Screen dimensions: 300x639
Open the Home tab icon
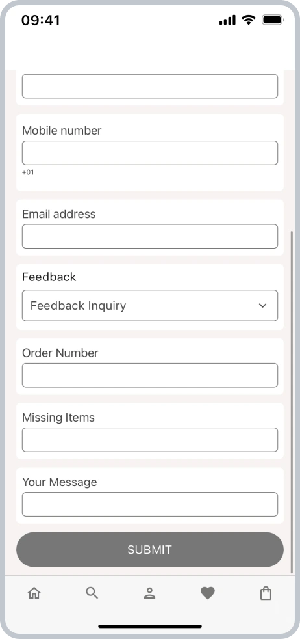34,593
